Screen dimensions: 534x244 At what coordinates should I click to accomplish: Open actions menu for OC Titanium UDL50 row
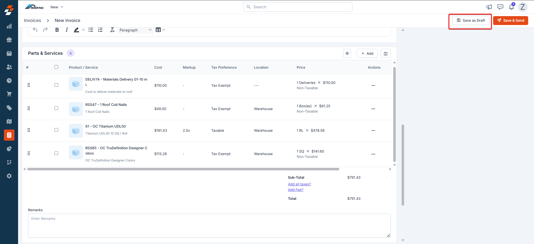pyautogui.click(x=373, y=131)
